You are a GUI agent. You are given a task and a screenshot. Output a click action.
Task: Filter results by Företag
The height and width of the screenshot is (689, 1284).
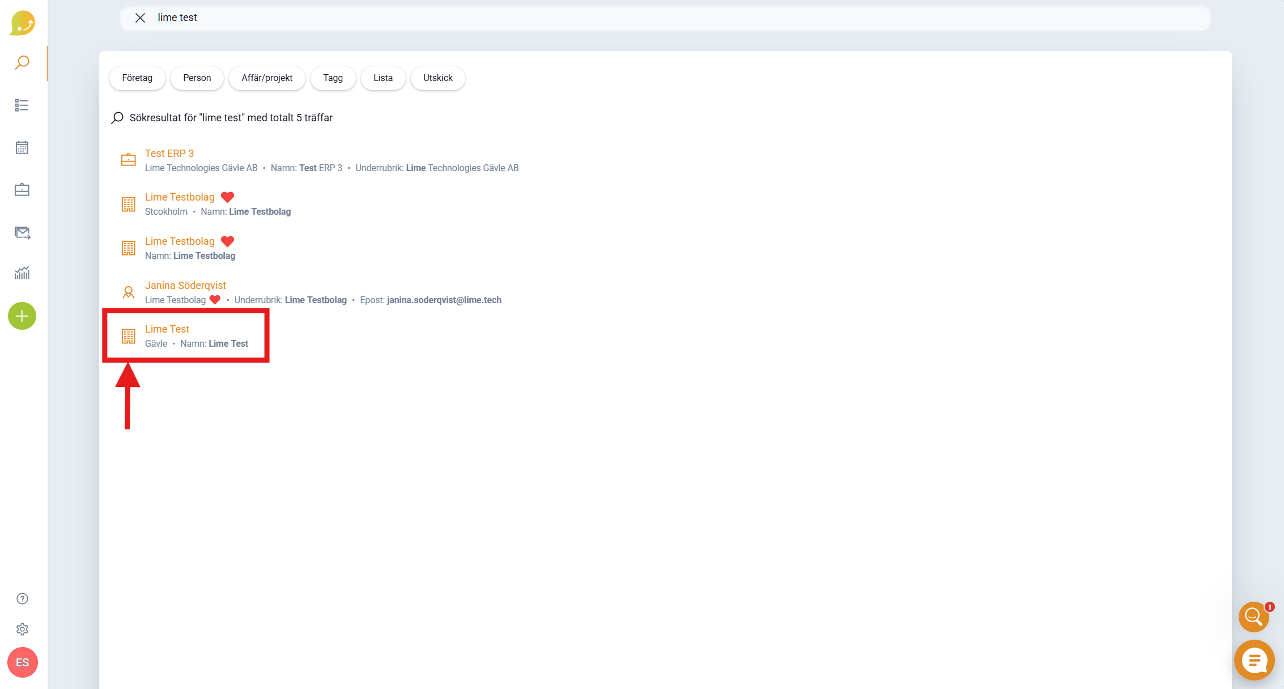[x=137, y=78]
